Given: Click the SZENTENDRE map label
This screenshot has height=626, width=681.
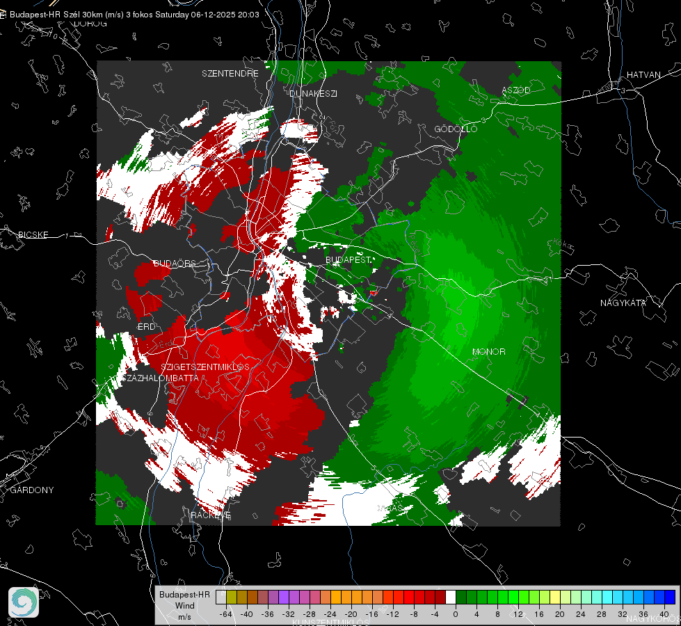Looking at the screenshot, I should [230, 74].
